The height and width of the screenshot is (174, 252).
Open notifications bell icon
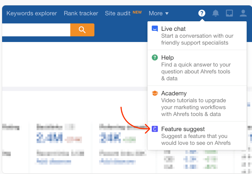[216, 13]
